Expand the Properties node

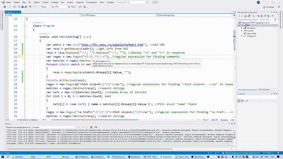[242, 28]
